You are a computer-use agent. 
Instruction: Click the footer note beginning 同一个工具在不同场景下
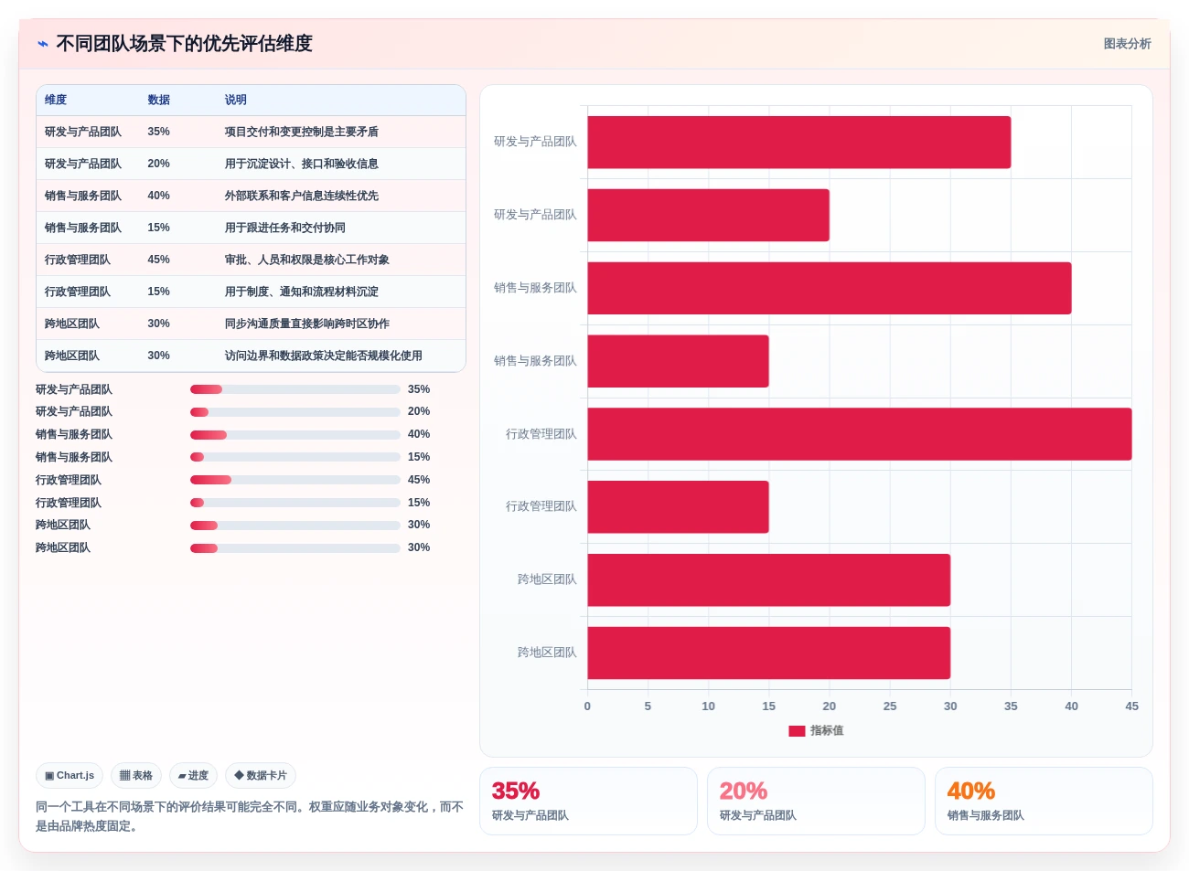pyautogui.click(x=250, y=816)
